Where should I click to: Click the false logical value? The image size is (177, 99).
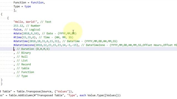tap(17, 29)
